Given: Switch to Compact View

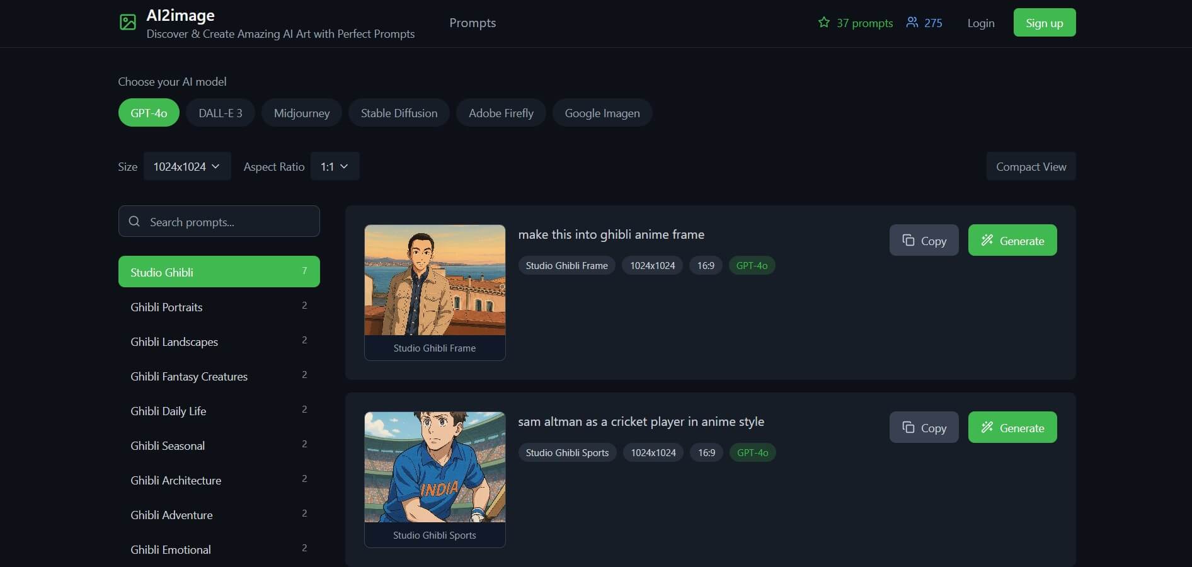Looking at the screenshot, I should point(1031,166).
